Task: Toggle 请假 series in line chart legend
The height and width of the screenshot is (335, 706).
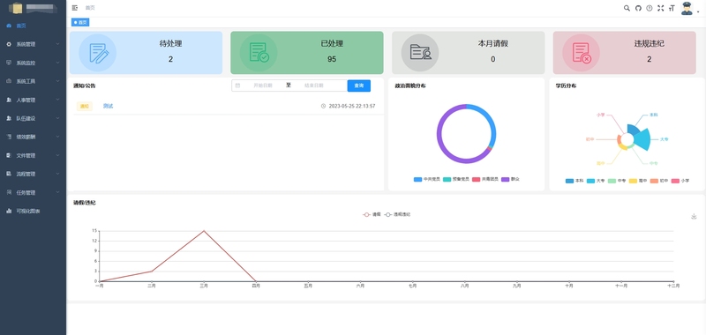Action: point(372,214)
